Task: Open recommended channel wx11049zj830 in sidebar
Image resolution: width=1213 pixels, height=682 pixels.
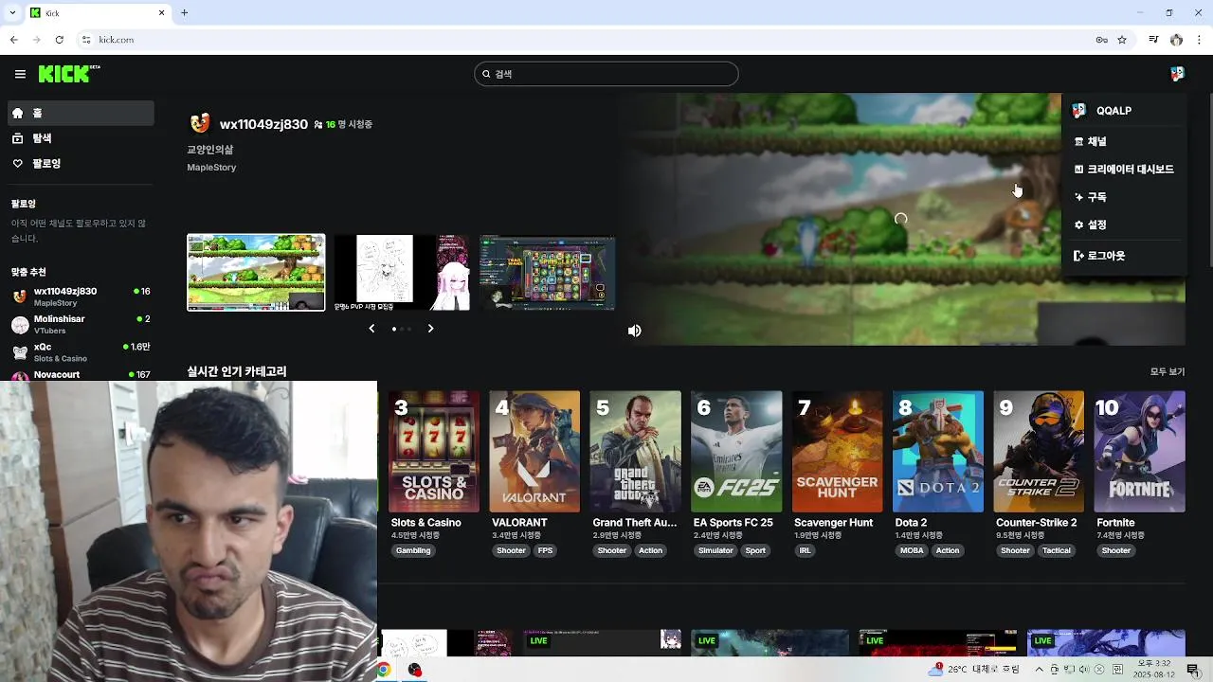Action: tap(81, 296)
